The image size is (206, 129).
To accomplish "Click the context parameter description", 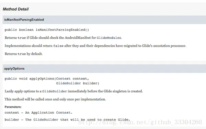I will coord(38,113).
